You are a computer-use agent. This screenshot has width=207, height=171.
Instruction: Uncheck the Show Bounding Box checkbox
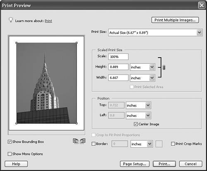[x=10, y=142]
